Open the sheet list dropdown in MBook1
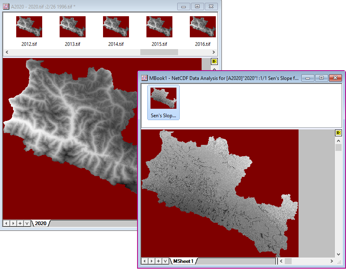 [165, 261]
